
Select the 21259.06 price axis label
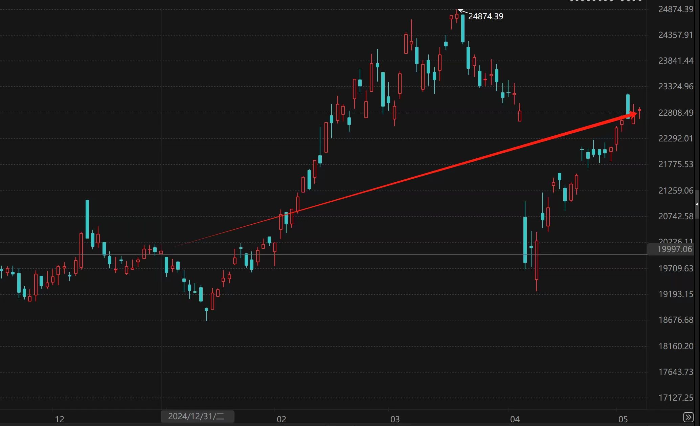[676, 191]
